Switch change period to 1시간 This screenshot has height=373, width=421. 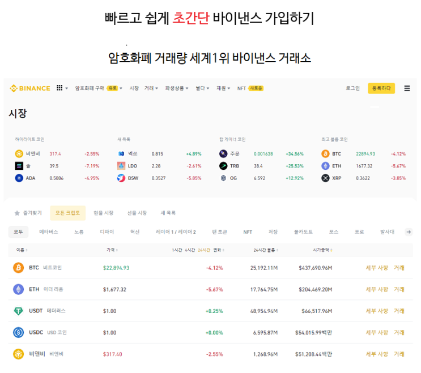177,250
